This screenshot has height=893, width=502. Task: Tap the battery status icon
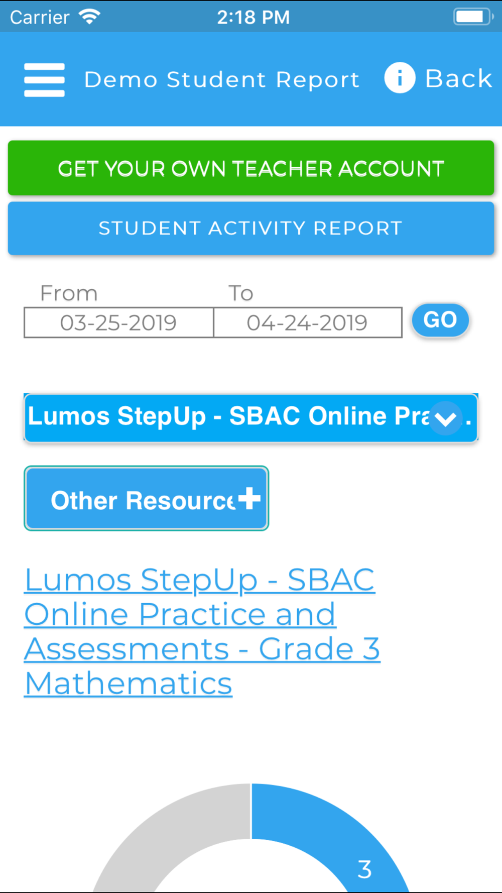coord(473,17)
